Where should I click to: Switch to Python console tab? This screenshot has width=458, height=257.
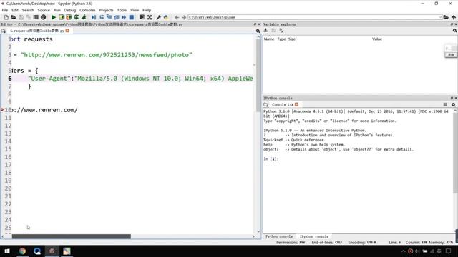click(279, 236)
